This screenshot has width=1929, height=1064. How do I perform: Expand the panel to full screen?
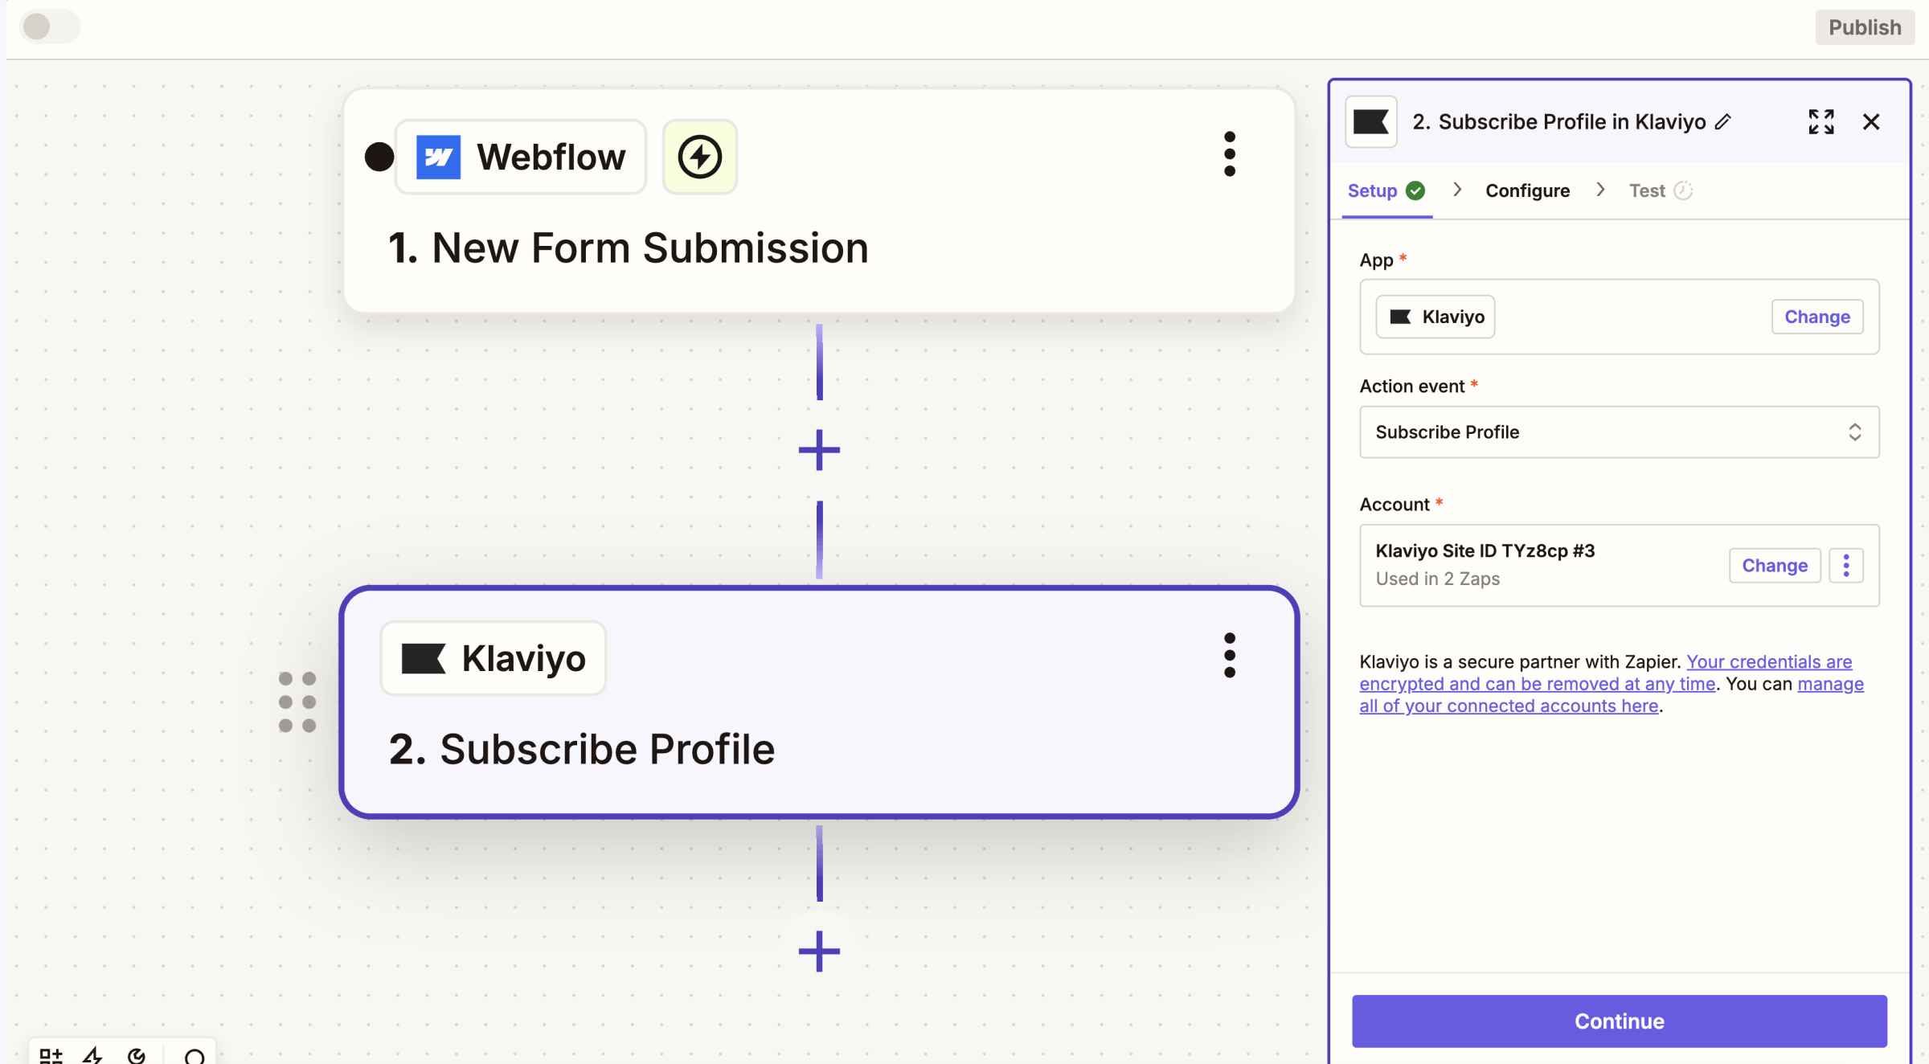click(x=1821, y=121)
